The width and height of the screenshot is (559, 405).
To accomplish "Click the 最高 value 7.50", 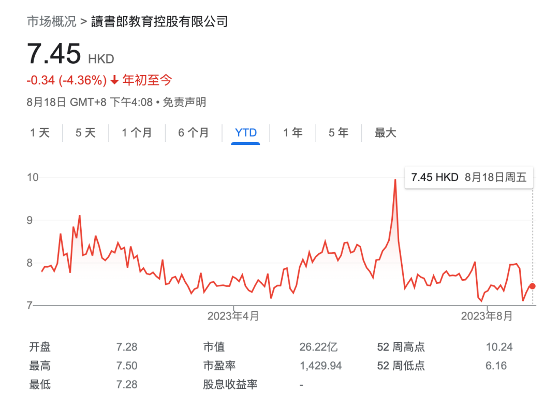I will pyautogui.click(x=127, y=366).
